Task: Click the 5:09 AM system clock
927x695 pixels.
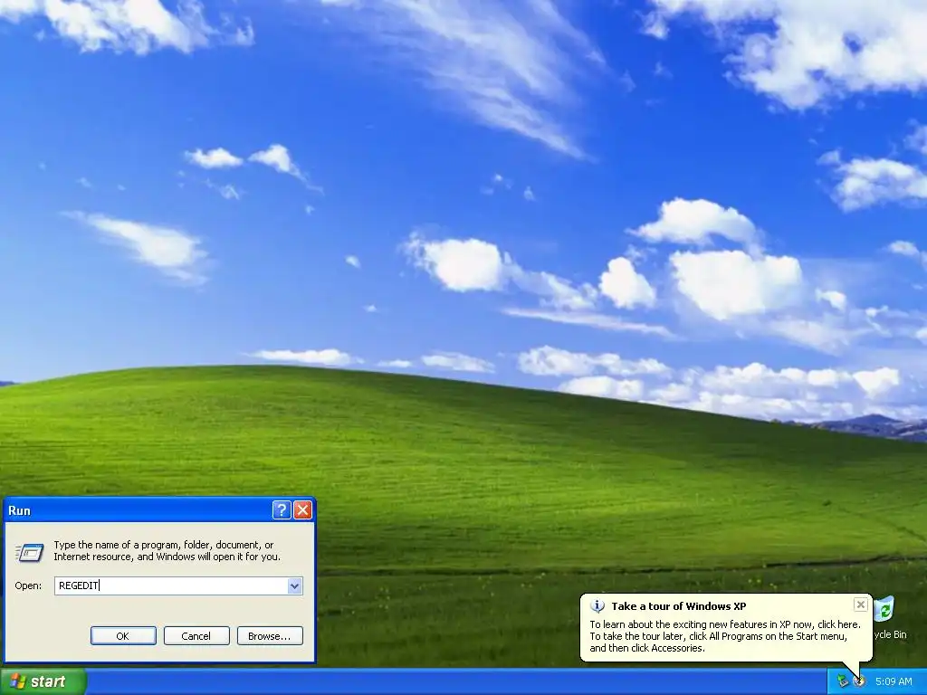Action: coord(894,681)
